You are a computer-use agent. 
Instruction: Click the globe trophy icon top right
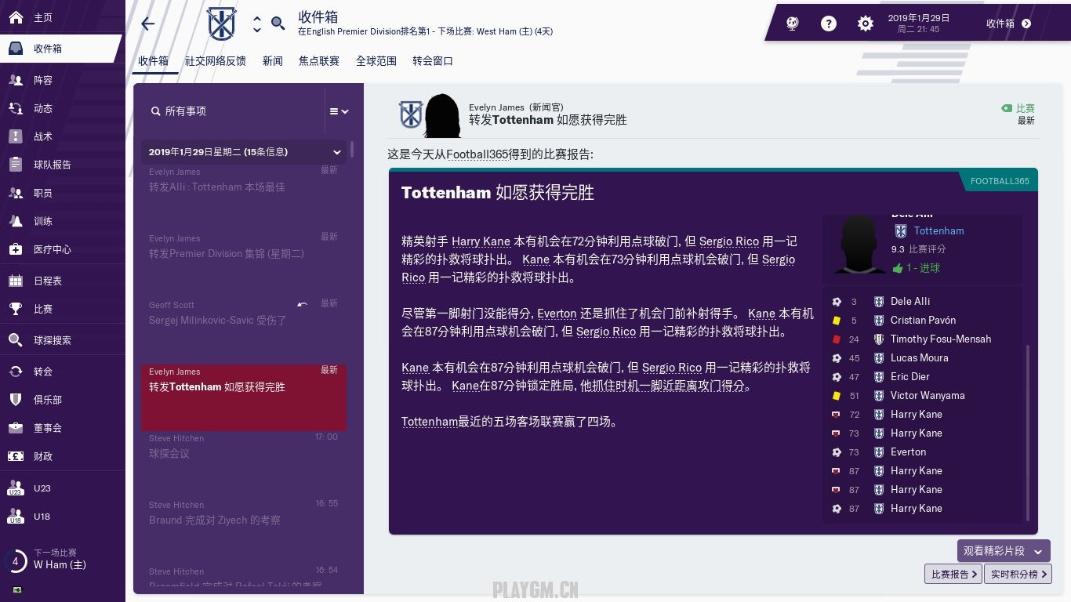[x=792, y=24]
